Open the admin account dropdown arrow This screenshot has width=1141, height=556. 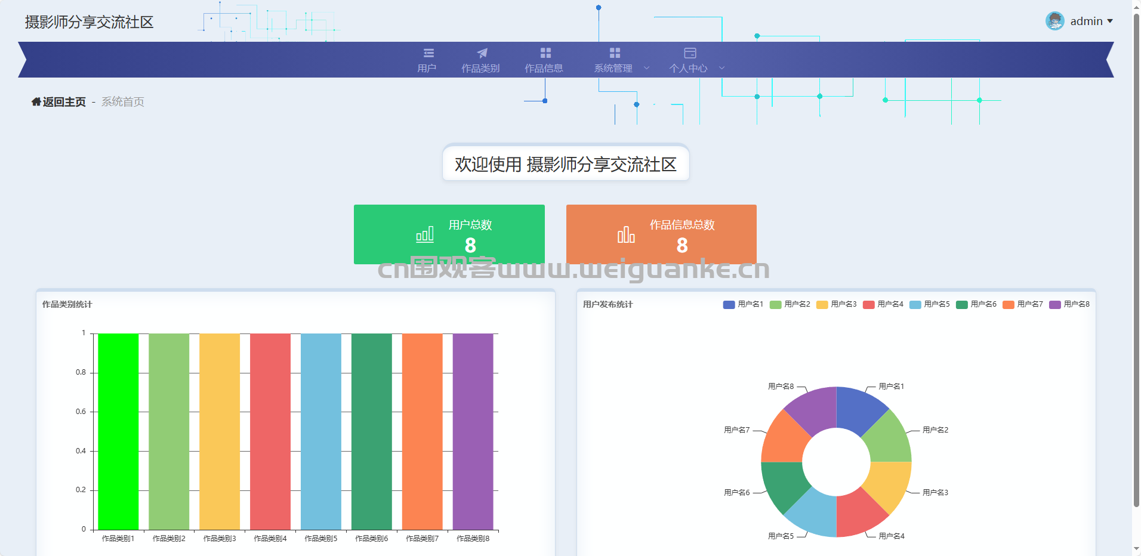1110,21
